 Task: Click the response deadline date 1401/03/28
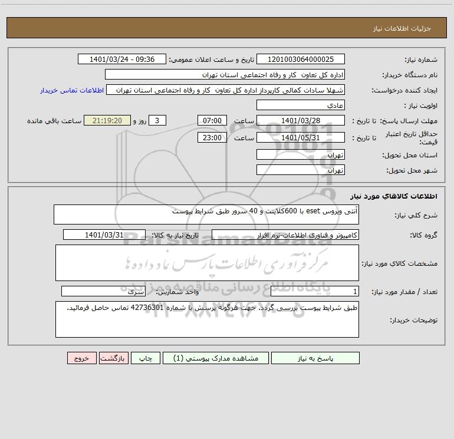[x=301, y=120]
